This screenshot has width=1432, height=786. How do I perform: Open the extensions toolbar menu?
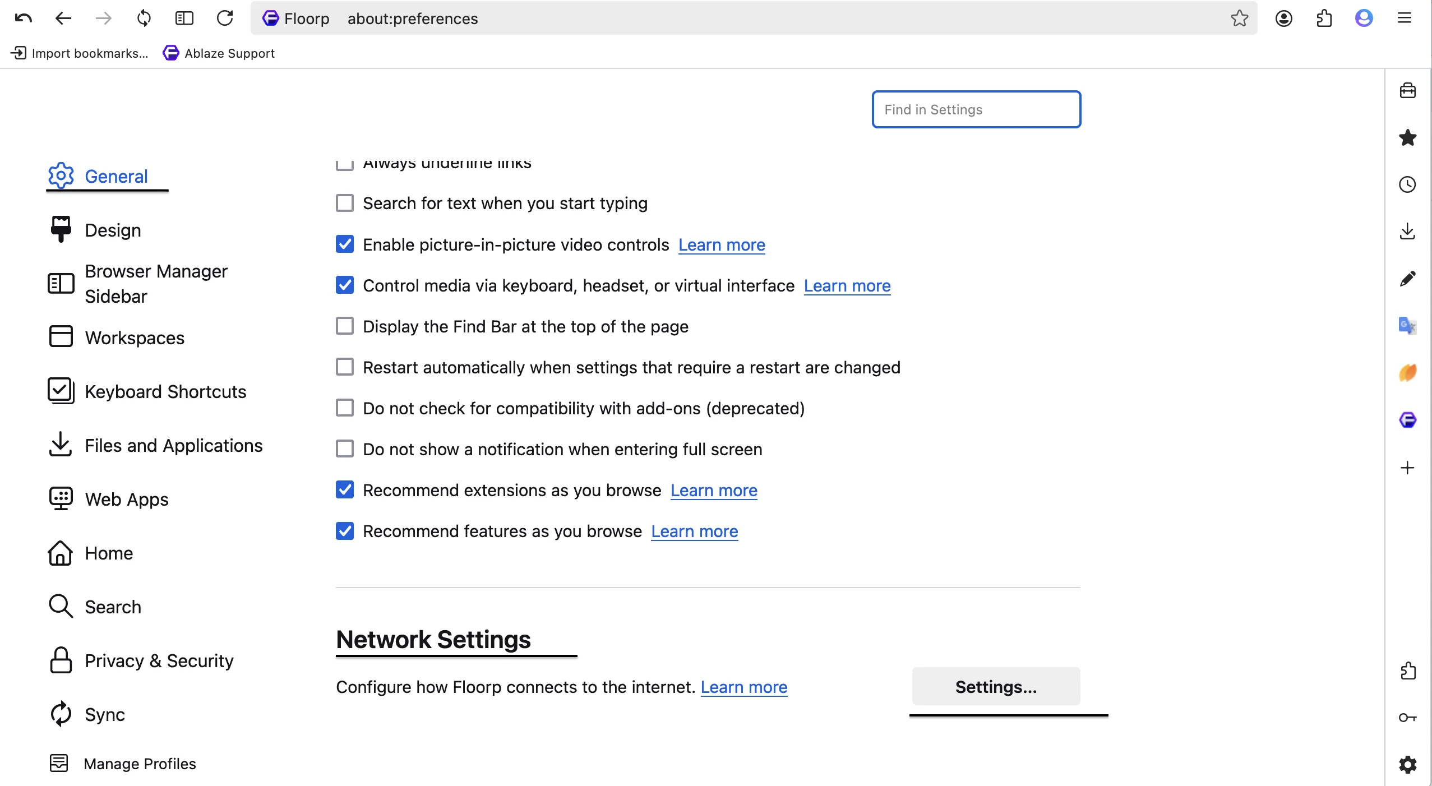click(1324, 19)
